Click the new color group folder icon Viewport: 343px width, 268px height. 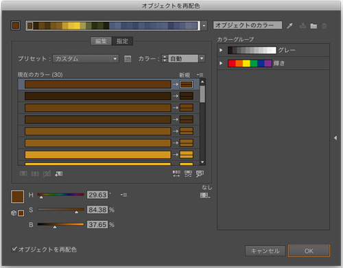[314, 26]
